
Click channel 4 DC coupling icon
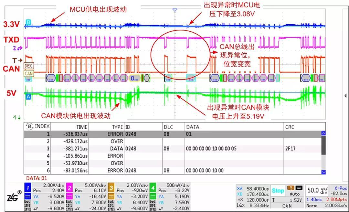pos(153,196)
